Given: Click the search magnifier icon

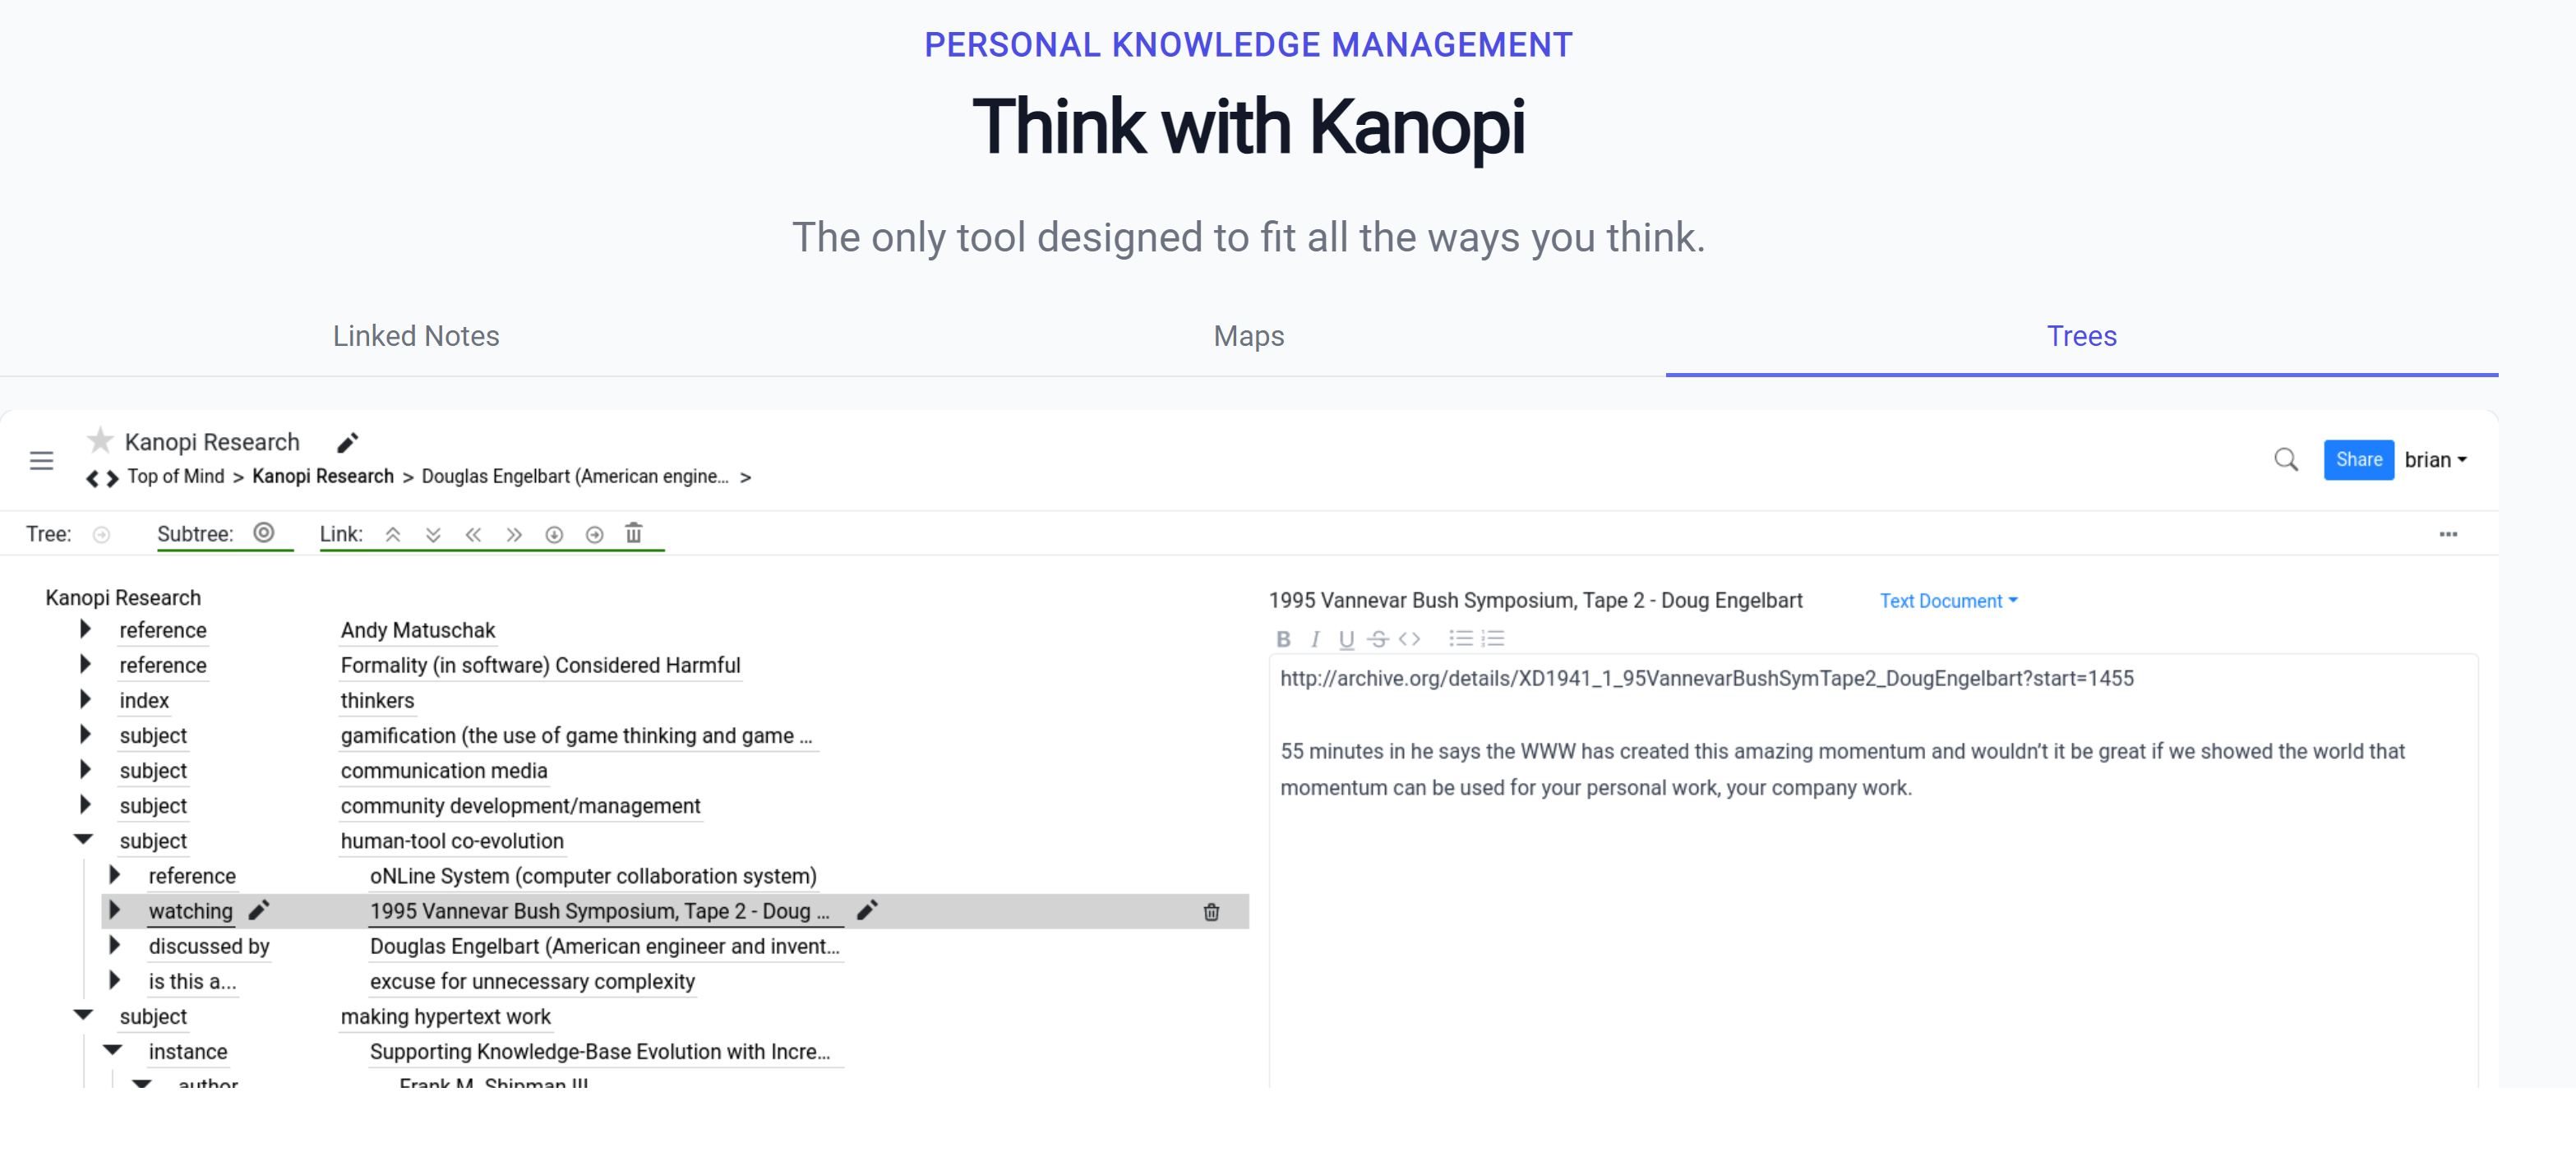Looking at the screenshot, I should (x=2285, y=460).
